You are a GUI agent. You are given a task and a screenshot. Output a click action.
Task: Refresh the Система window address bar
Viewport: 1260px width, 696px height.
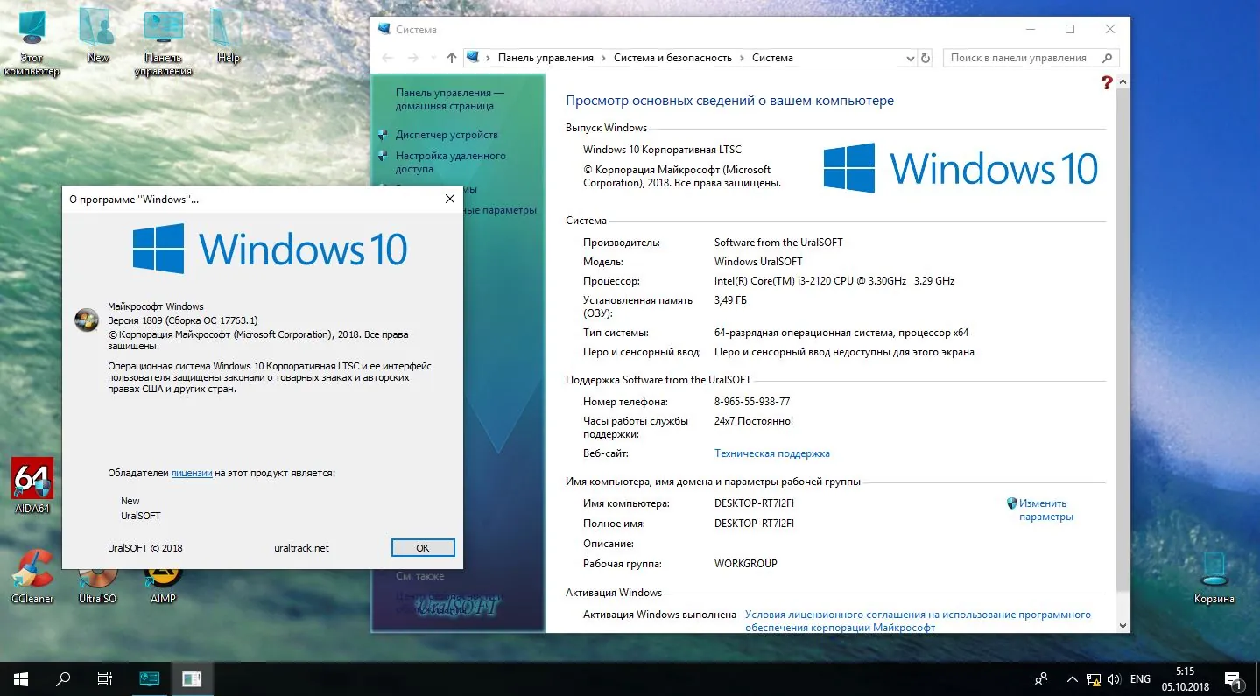point(926,58)
